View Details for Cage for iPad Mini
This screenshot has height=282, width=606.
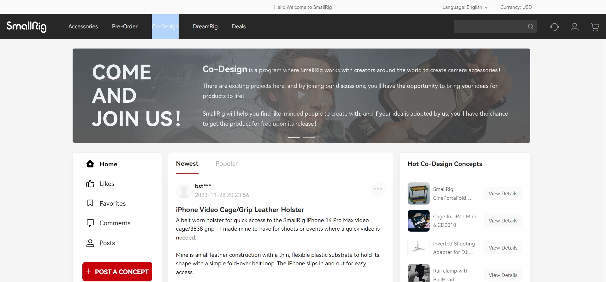pos(503,221)
